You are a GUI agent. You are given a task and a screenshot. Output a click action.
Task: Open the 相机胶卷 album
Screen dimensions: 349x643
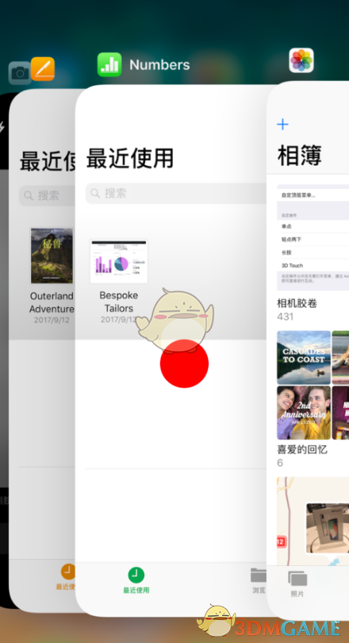297,303
